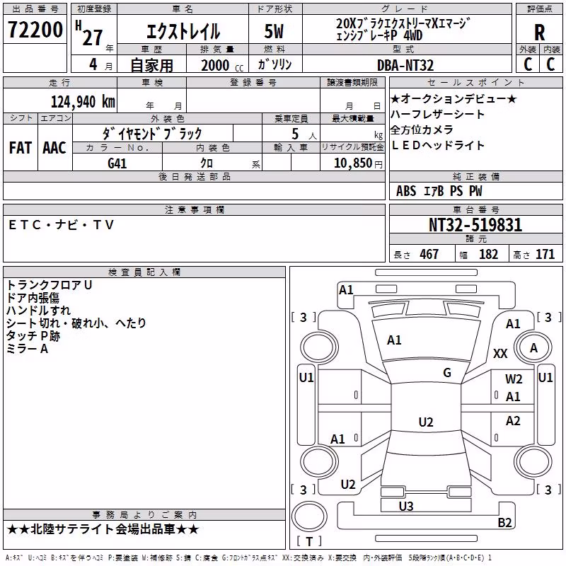Viewport: 566px width, 566px height.
Task: Select the interior color クロ
Action: [207, 163]
